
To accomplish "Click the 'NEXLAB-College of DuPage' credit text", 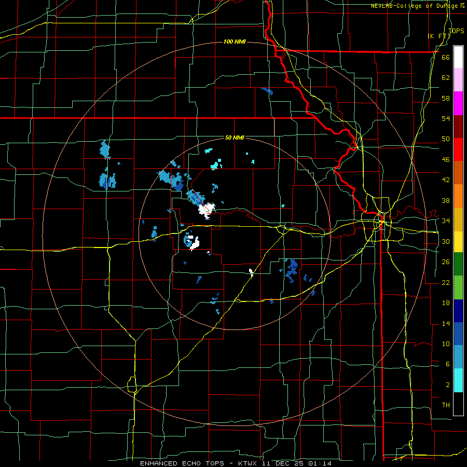I will coord(416,6).
